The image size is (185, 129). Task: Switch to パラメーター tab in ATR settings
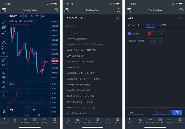135,25
